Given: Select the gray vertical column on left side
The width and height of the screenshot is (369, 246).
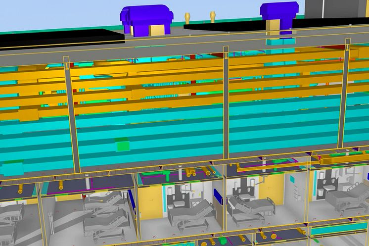Looking at the screenshot, I should point(72,114).
